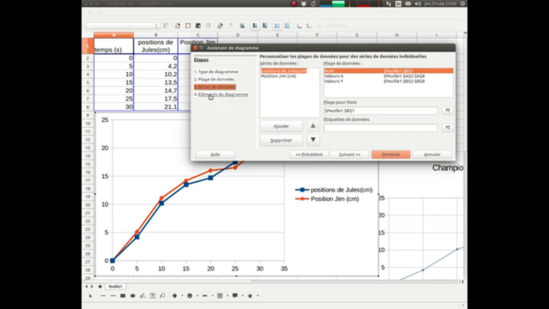
Task: Select the arrow selection tool in drawing toolbar
Action: (90, 296)
